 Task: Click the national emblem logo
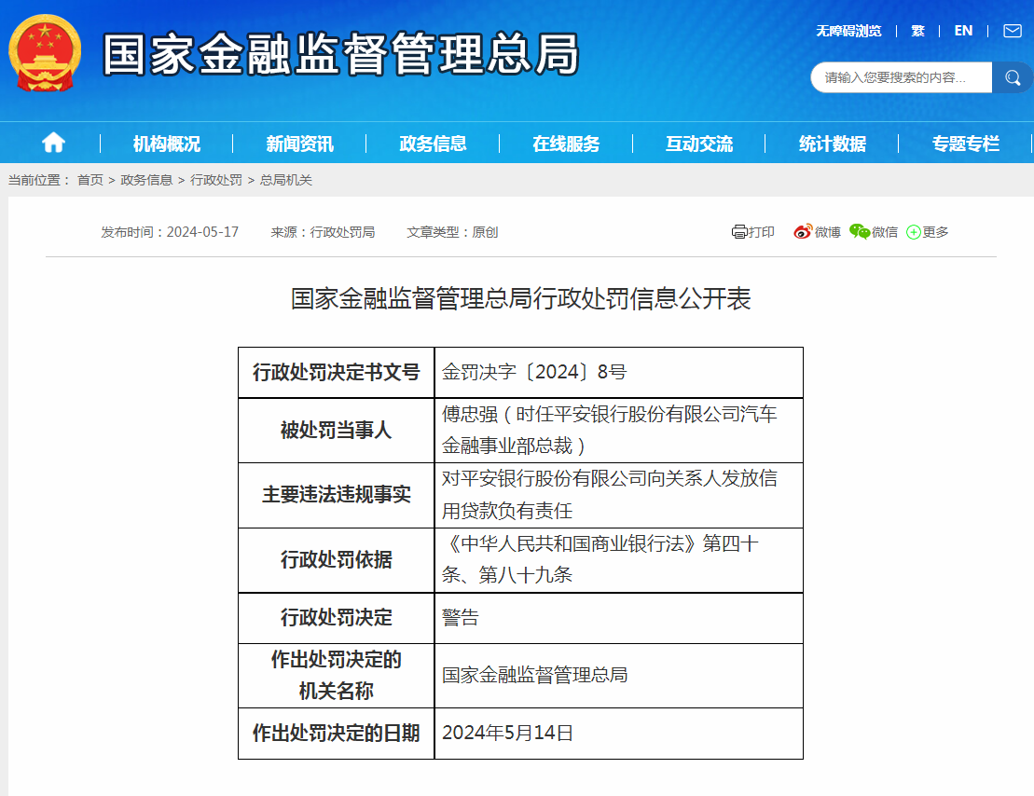pos(45,53)
